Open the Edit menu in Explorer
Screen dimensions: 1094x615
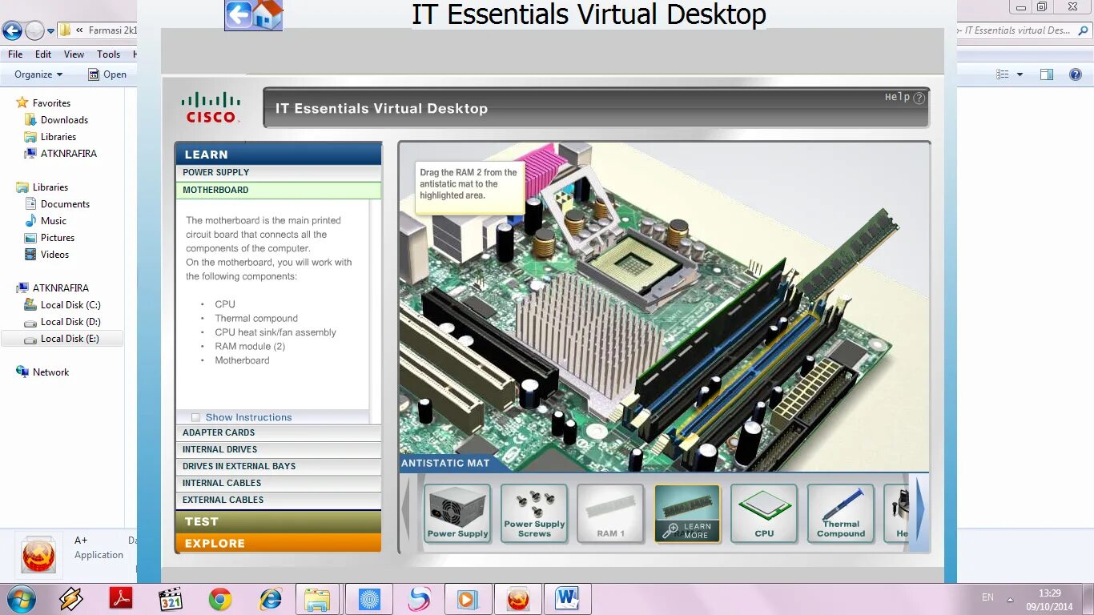43,54
